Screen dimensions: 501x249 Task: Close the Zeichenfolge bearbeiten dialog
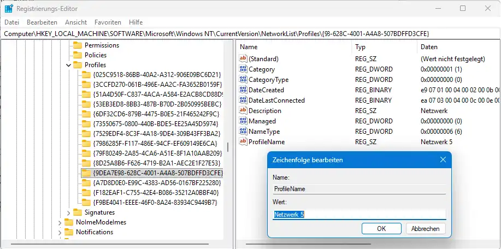(443, 159)
